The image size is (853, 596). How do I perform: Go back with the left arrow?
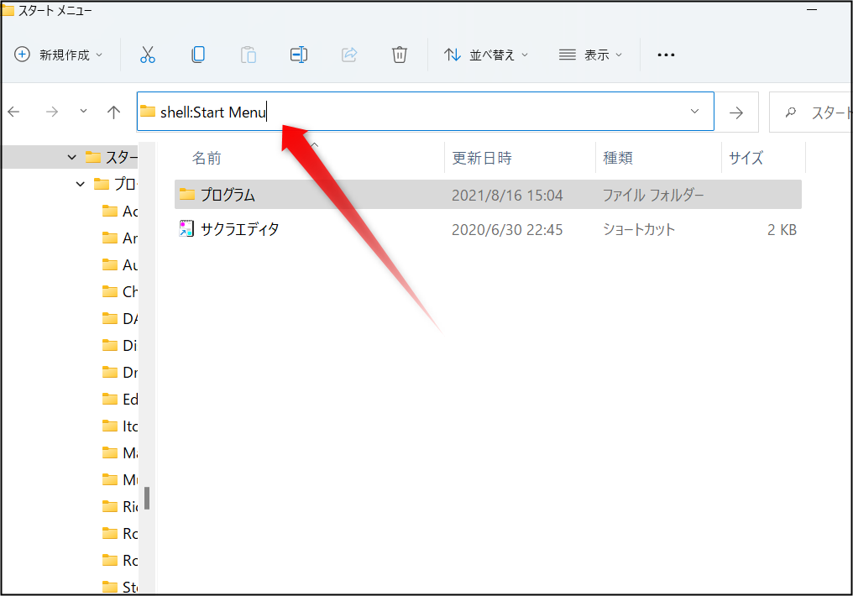(14, 112)
